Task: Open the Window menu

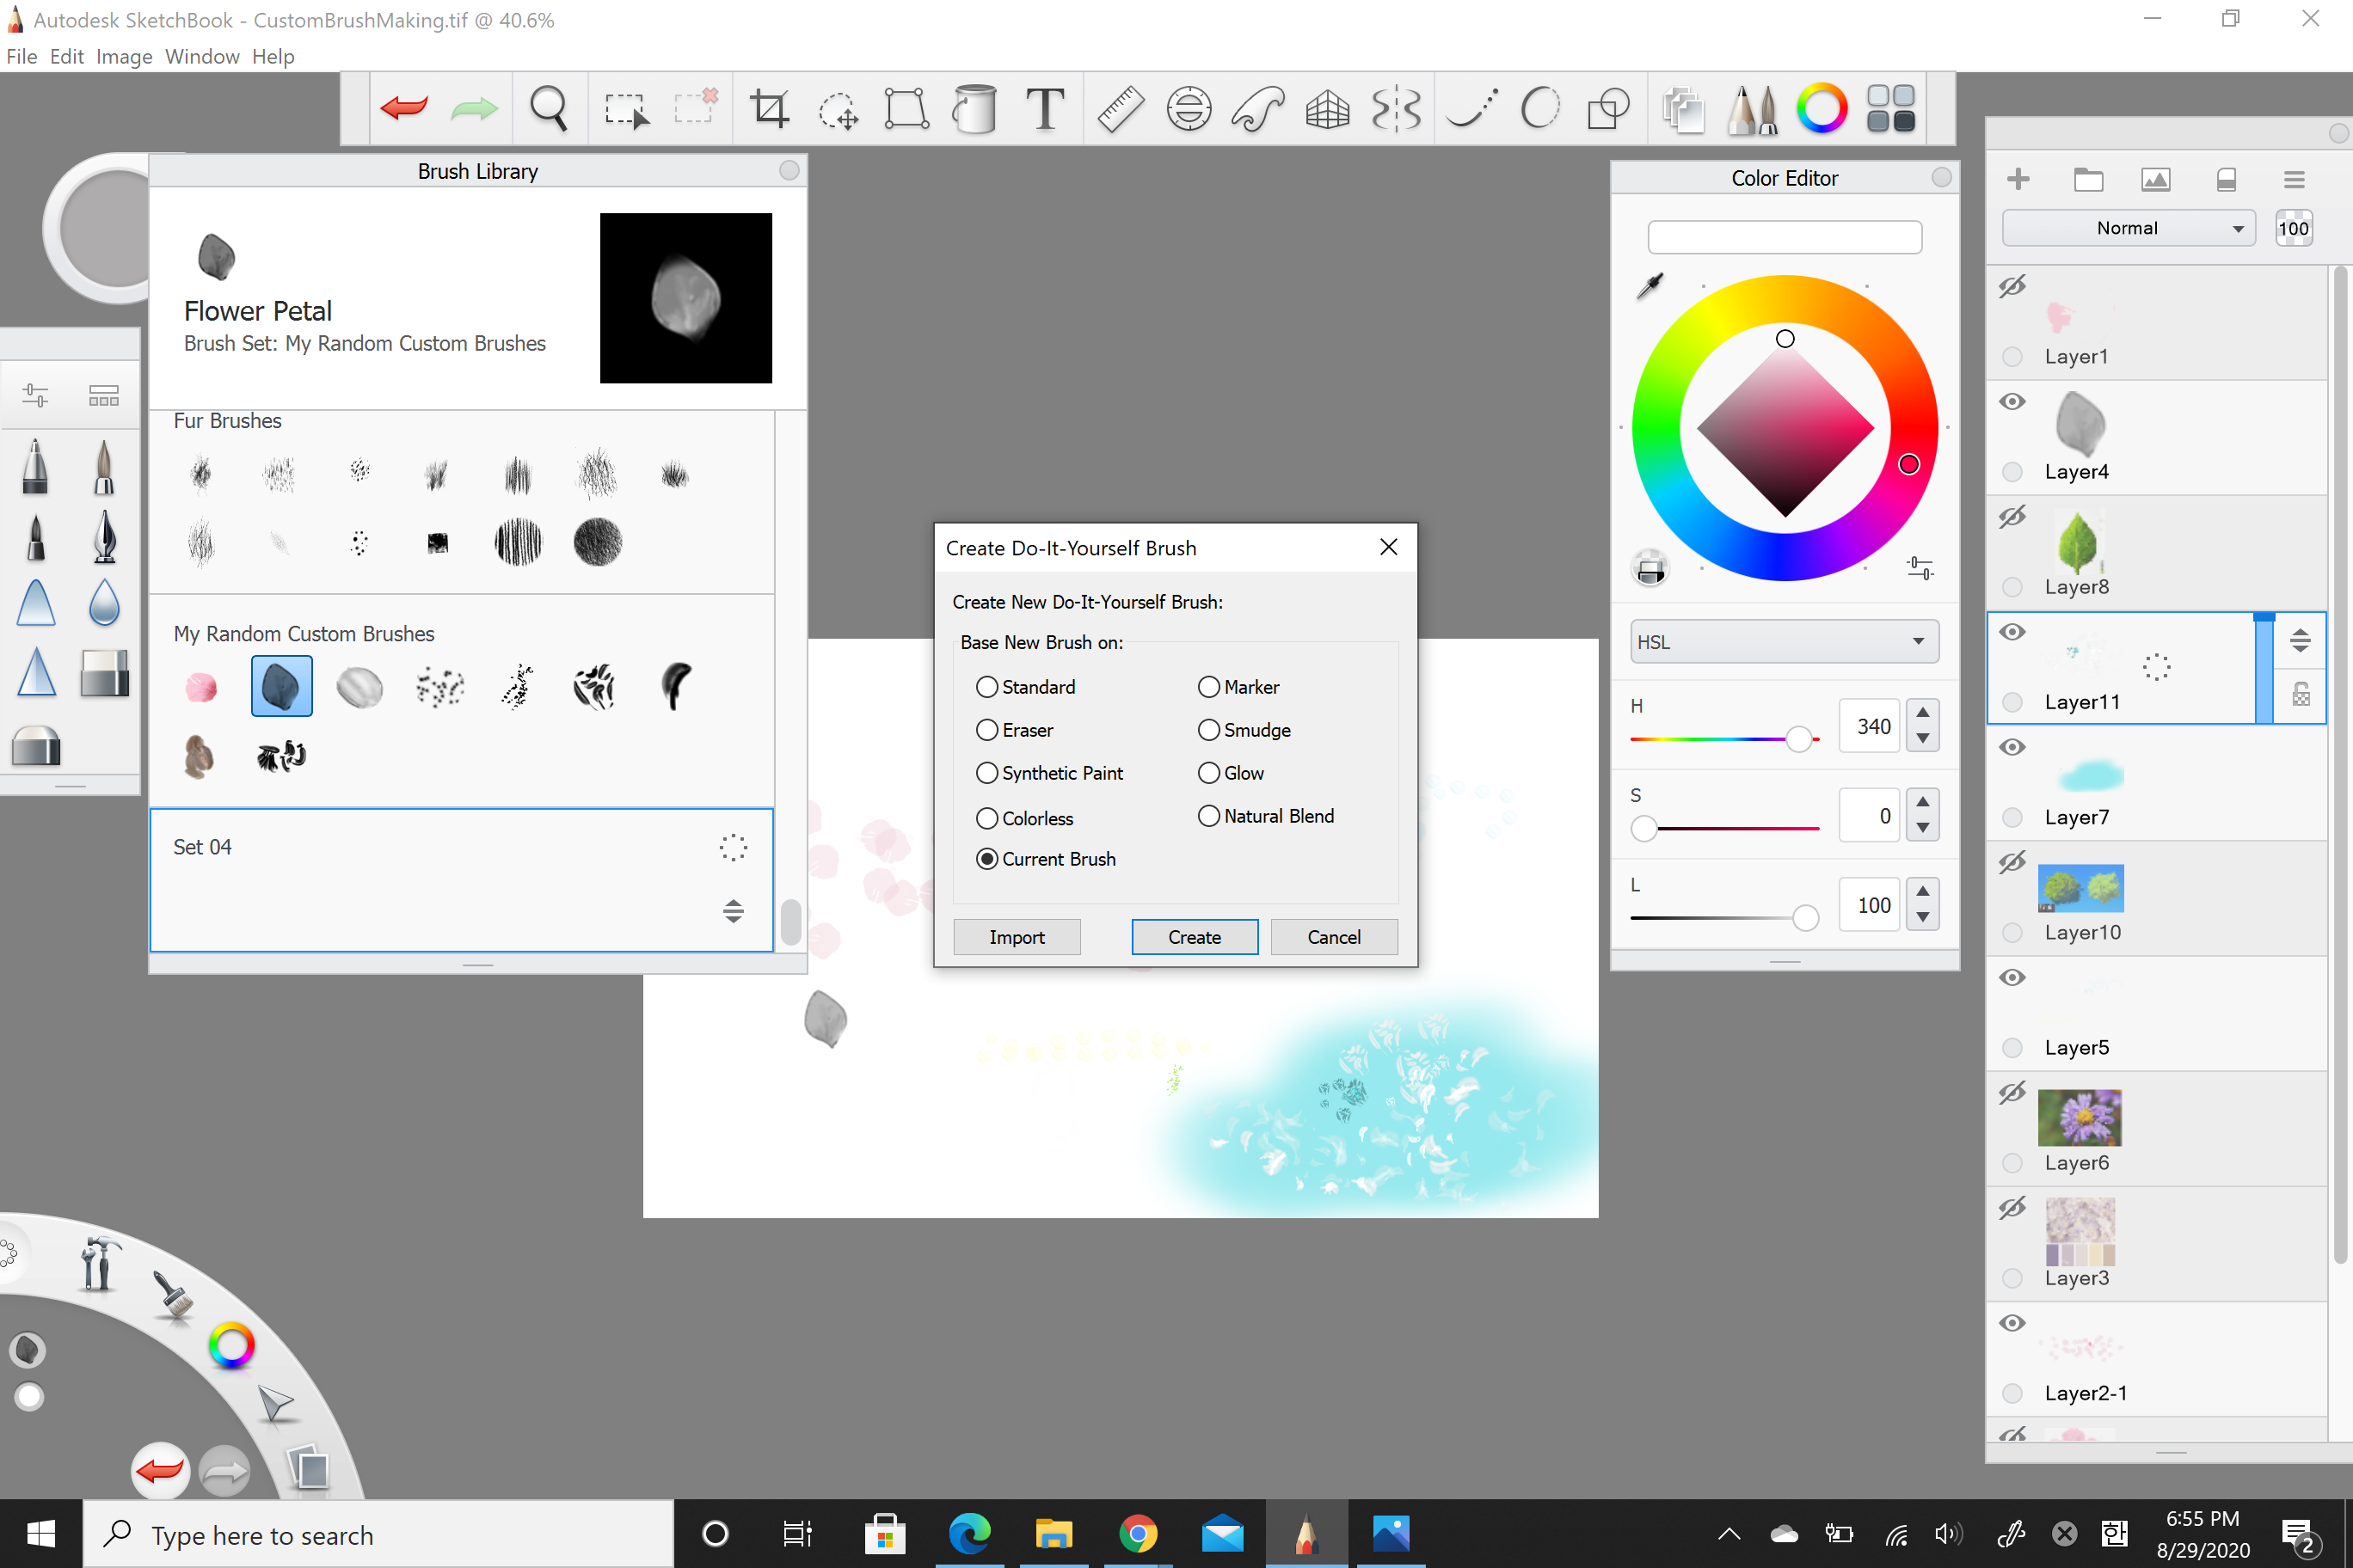Action: 201,56
